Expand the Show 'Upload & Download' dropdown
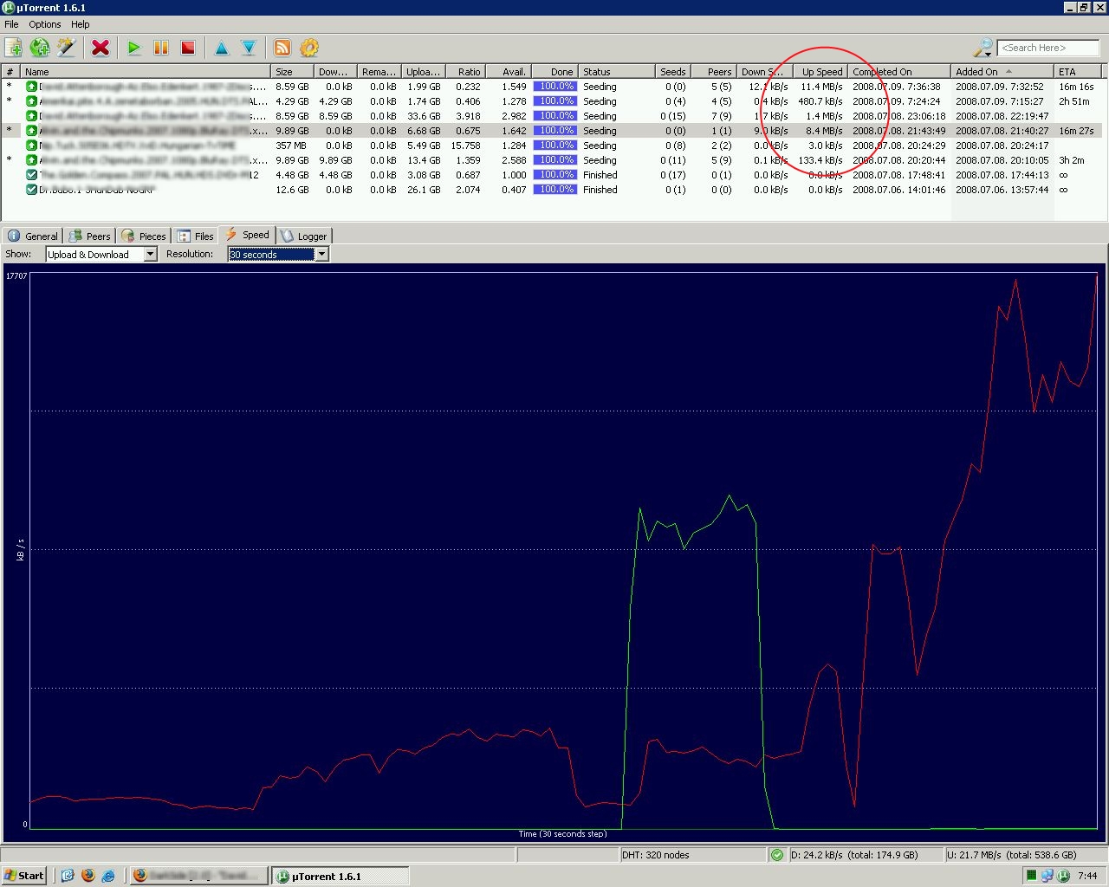The height and width of the screenshot is (887, 1109). coord(150,254)
